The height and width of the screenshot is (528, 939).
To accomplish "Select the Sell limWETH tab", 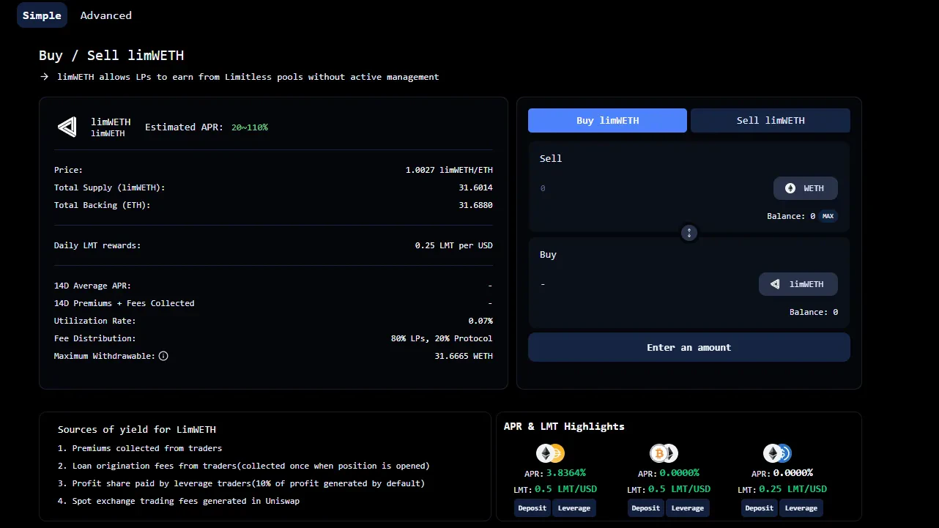I will coord(771,121).
